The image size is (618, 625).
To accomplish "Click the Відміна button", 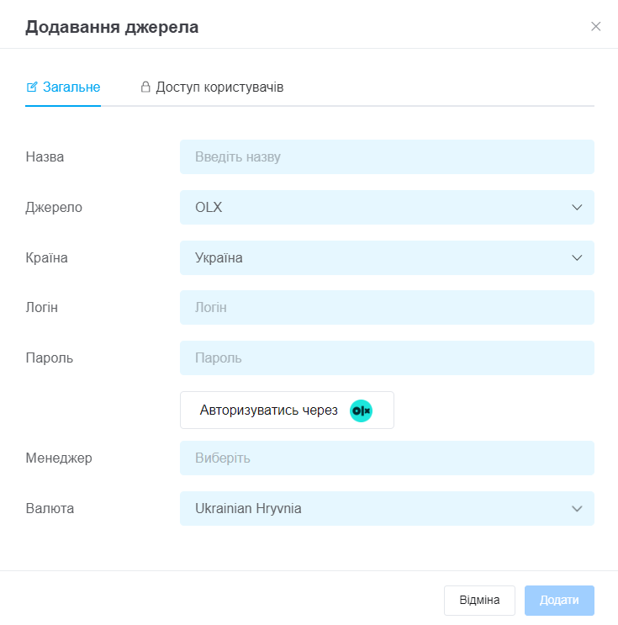I will (x=479, y=601).
